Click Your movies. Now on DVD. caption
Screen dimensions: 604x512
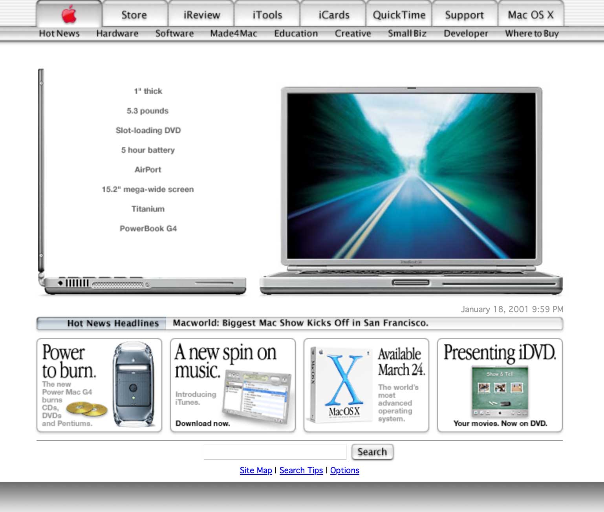click(x=500, y=423)
